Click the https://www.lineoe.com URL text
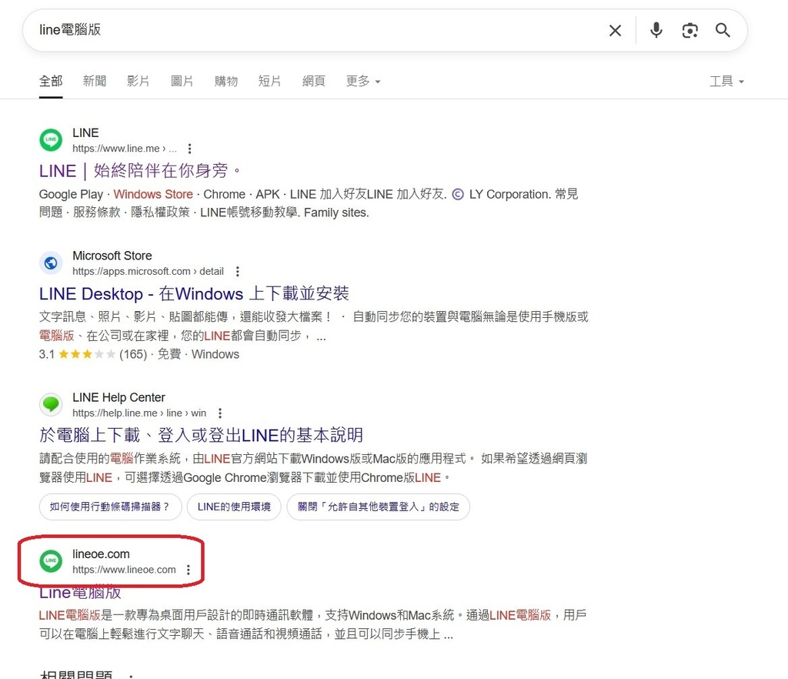This screenshot has height=679, width=788. tap(124, 570)
